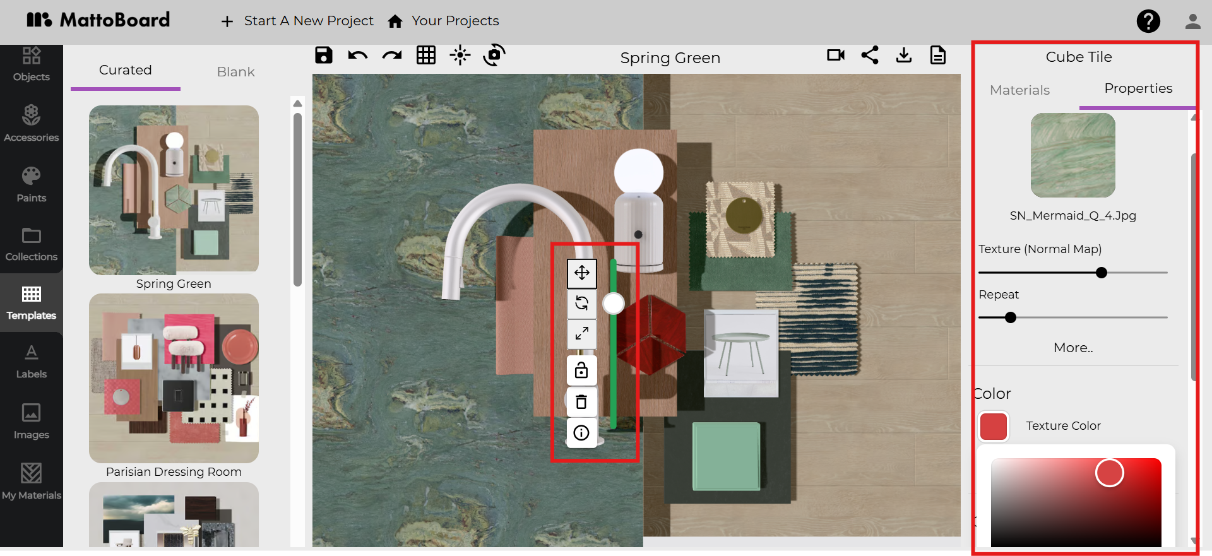Share the Spring Green board
1212x556 pixels.
870,56
